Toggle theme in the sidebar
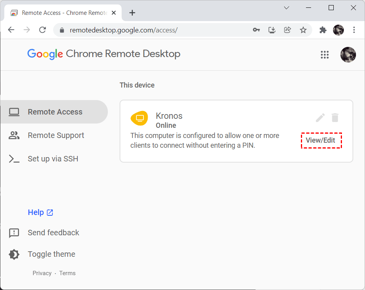This screenshot has width=365, height=290. pyautogui.click(x=51, y=254)
